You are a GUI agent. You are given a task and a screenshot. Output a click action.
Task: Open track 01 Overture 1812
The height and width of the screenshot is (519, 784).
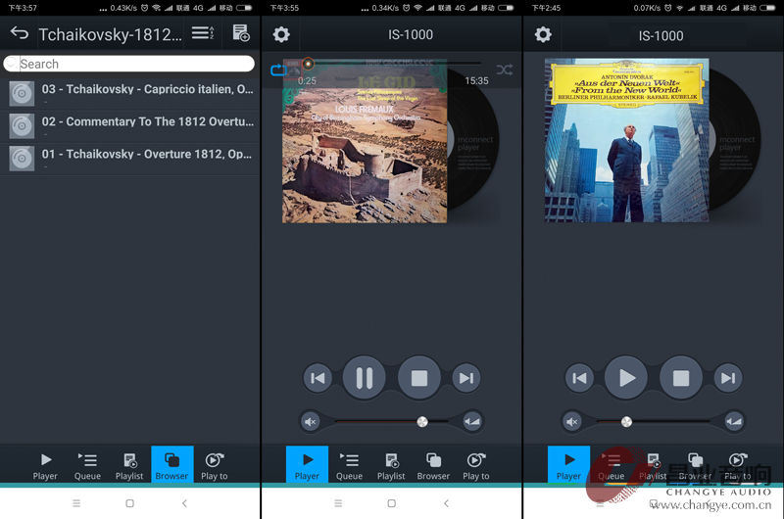click(130, 159)
